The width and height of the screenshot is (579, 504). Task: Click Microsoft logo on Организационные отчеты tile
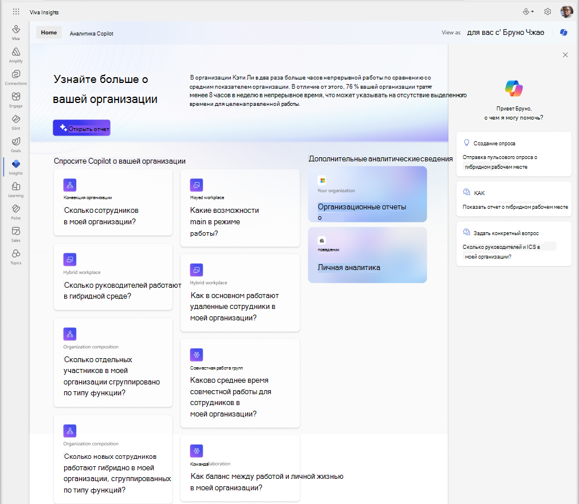[322, 180]
